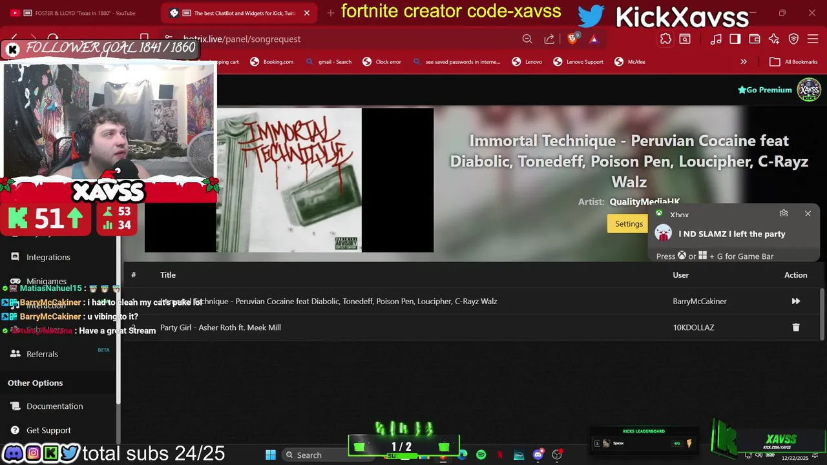The height and width of the screenshot is (465, 827).
Task: Open the Brave Shields lion icon
Action: (x=572, y=39)
